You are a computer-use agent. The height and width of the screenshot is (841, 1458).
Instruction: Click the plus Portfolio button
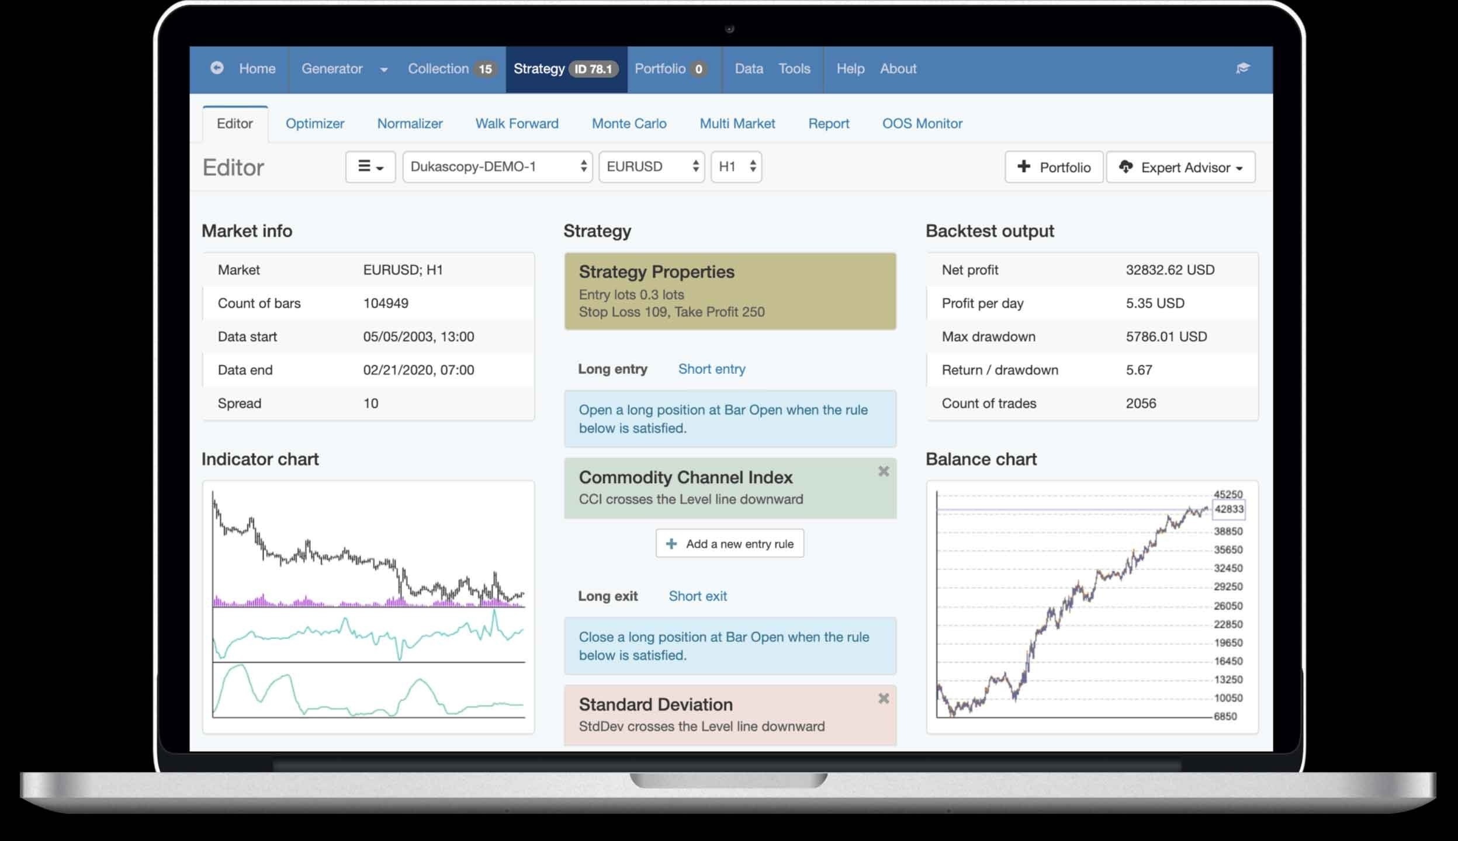[x=1054, y=168]
